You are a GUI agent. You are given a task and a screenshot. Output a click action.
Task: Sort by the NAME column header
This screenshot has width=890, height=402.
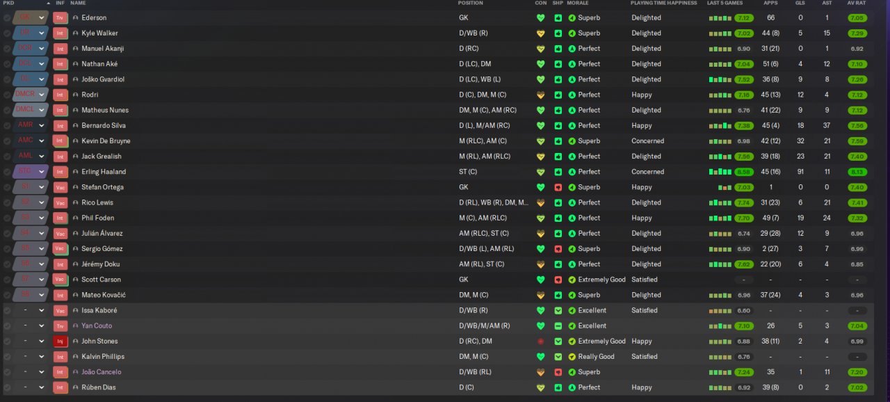pos(78,3)
